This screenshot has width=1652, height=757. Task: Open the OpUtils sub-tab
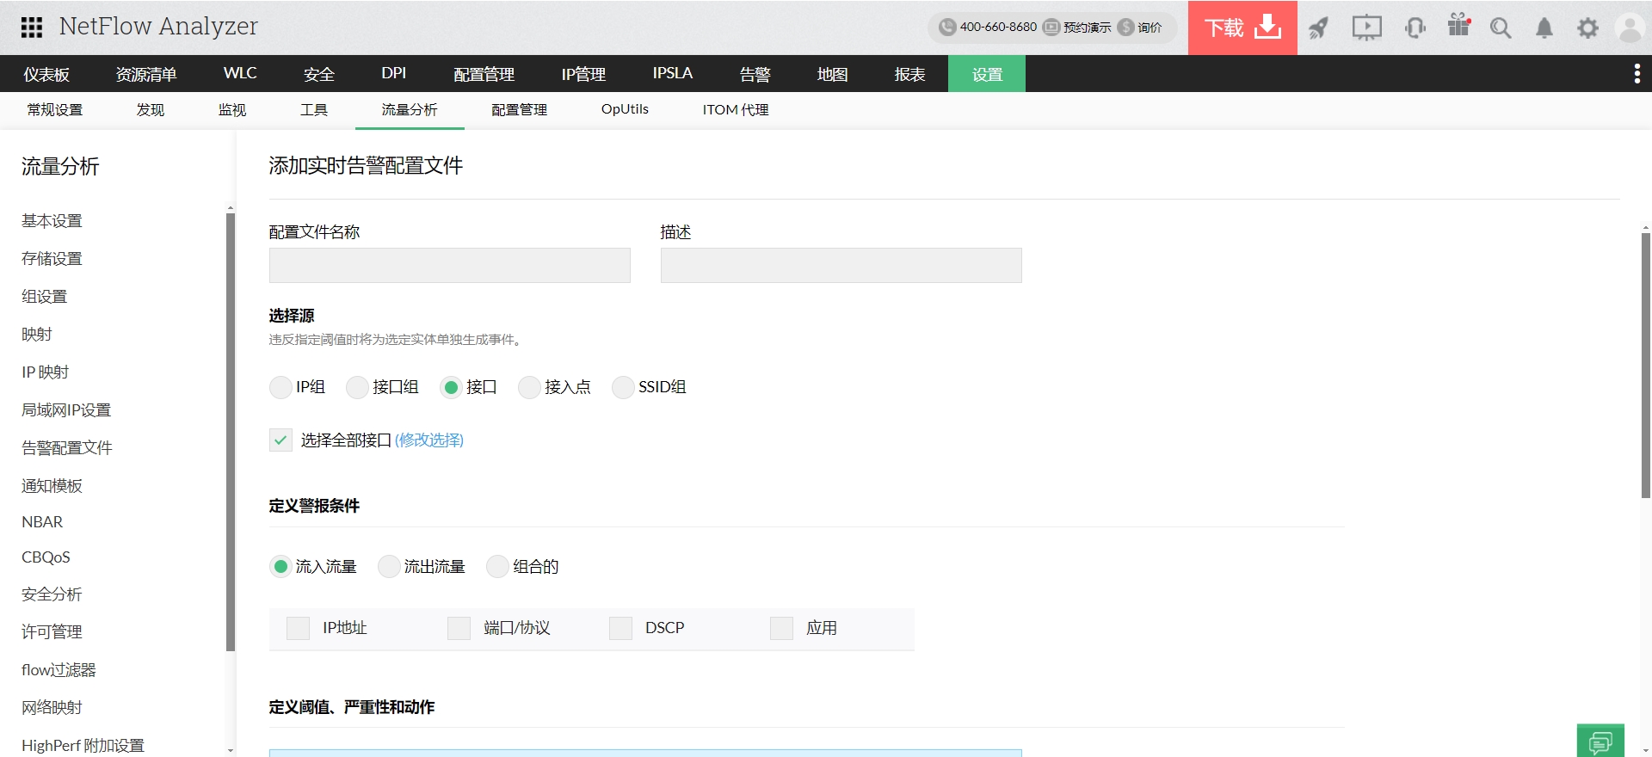(x=625, y=110)
